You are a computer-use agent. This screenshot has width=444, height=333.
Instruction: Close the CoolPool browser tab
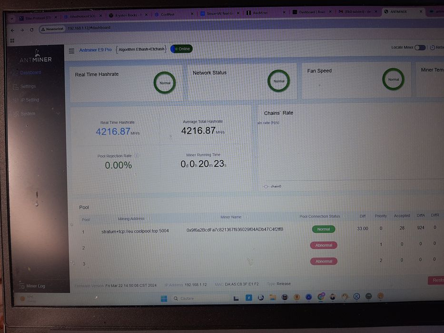coord(192,14)
